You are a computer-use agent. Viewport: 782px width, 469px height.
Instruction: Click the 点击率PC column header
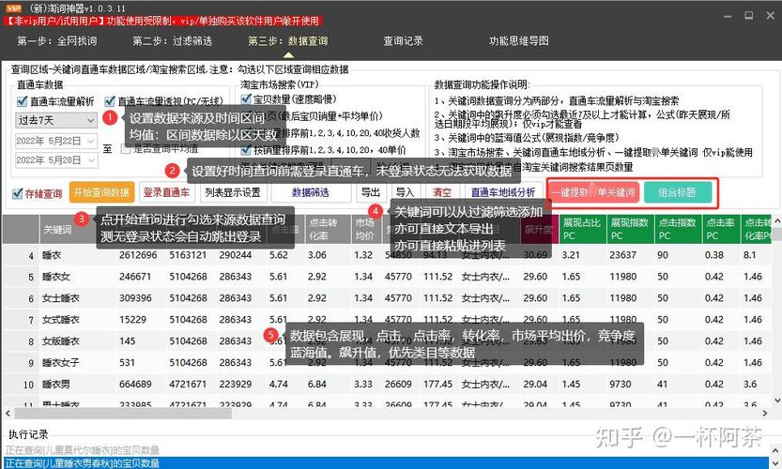721,230
